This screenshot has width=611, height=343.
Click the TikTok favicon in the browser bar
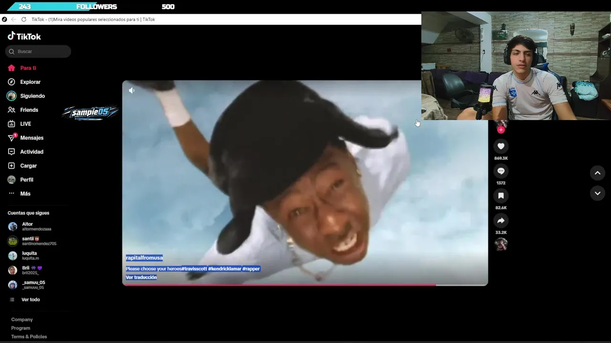click(4, 20)
